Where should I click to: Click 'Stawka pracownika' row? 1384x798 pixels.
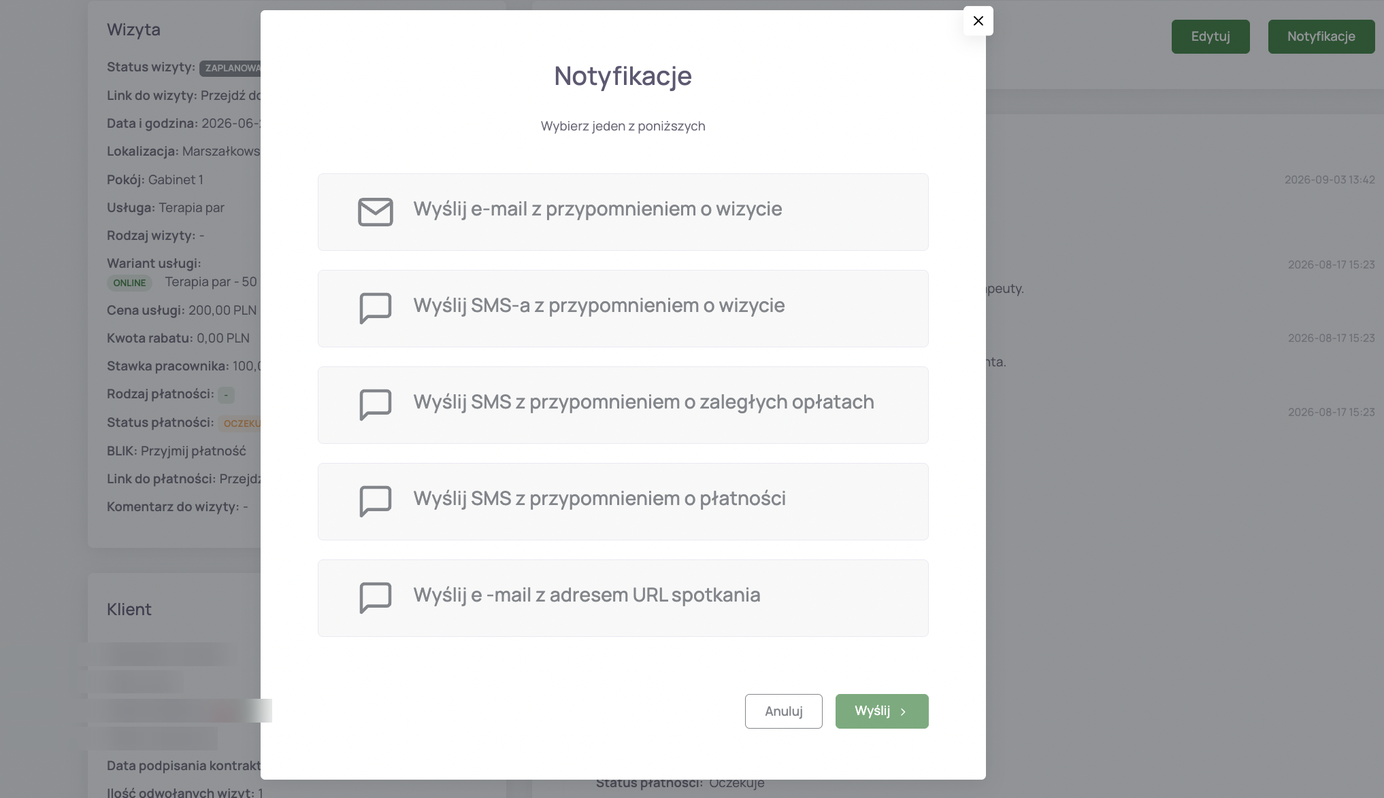tap(184, 366)
